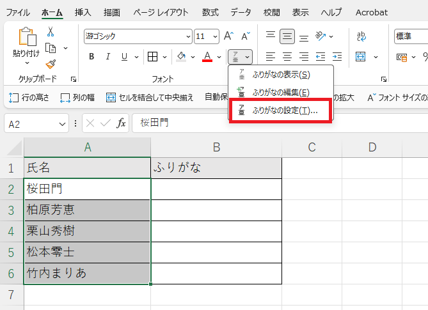428x310 pixels.
Task: Click the merge and center icon in ribbon
Action: 361,57
